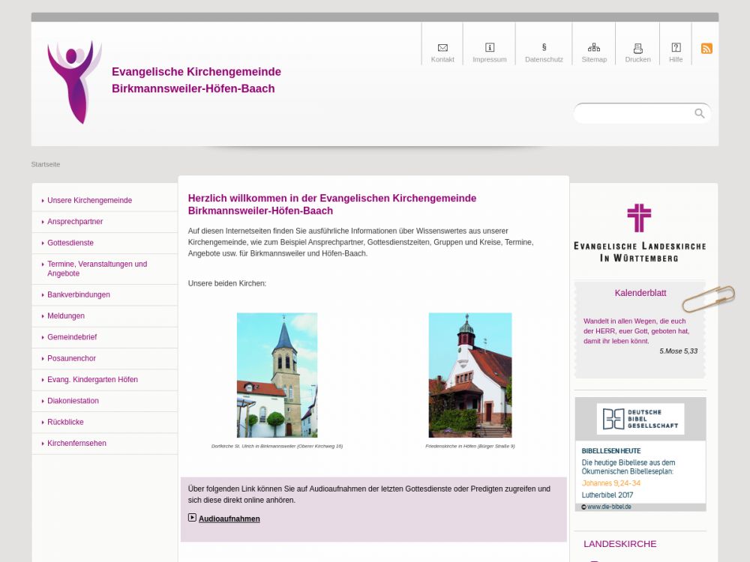This screenshot has height=562, width=750.
Task: Expand Unsere Kirchengemeinde in the sidebar
Action: [x=89, y=201]
